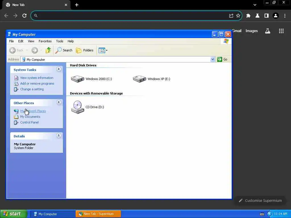Expand hidden system tray icons arrow
The image size is (291, 218).
pos(269,214)
